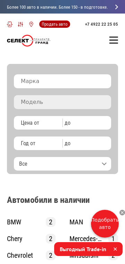Go to homepage via Селект Гранд logo
The width and height of the screenshot is (125, 264).
click(x=29, y=40)
